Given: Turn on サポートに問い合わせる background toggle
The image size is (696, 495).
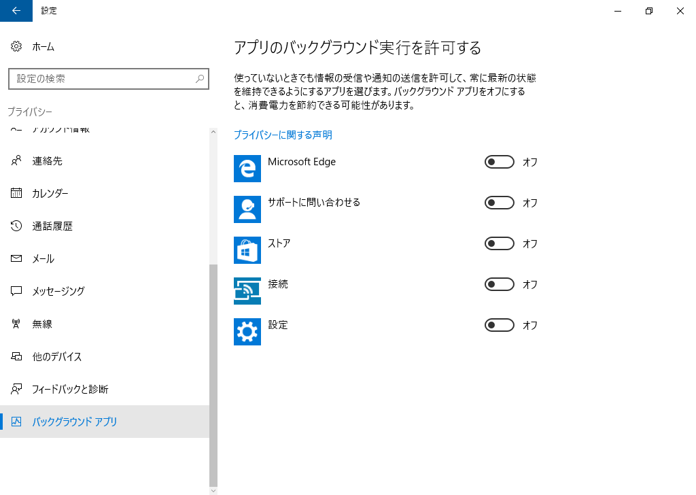Looking at the screenshot, I should coord(499,203).
